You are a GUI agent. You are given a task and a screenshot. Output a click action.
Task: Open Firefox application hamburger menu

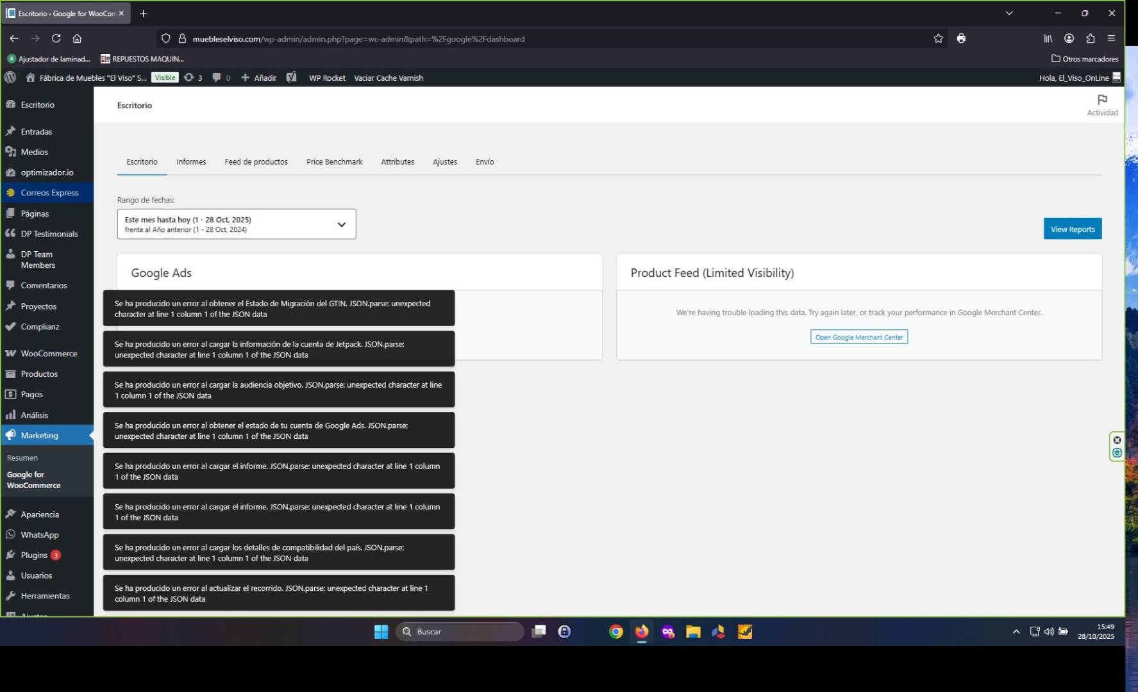pyautogui.click(x=1111, y=38)
